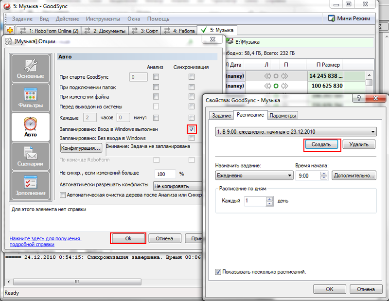Viewport: 389px width, 301px height.
Task: Open Задание menu
Action: click(x=22, y=19)
